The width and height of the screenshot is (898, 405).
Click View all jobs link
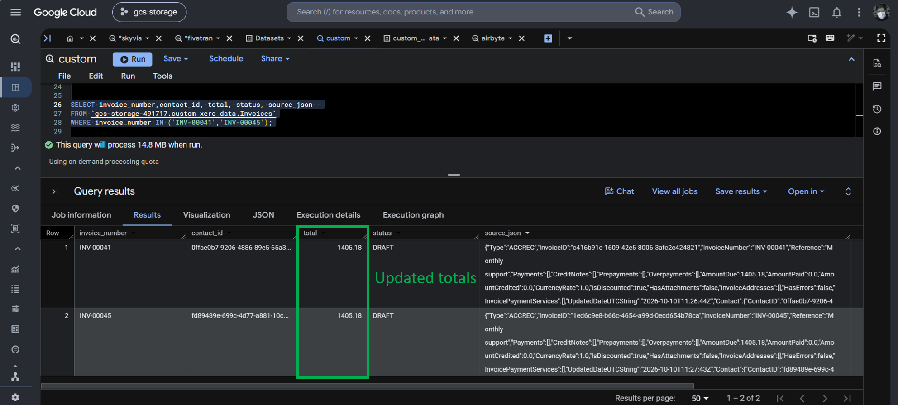674,191
